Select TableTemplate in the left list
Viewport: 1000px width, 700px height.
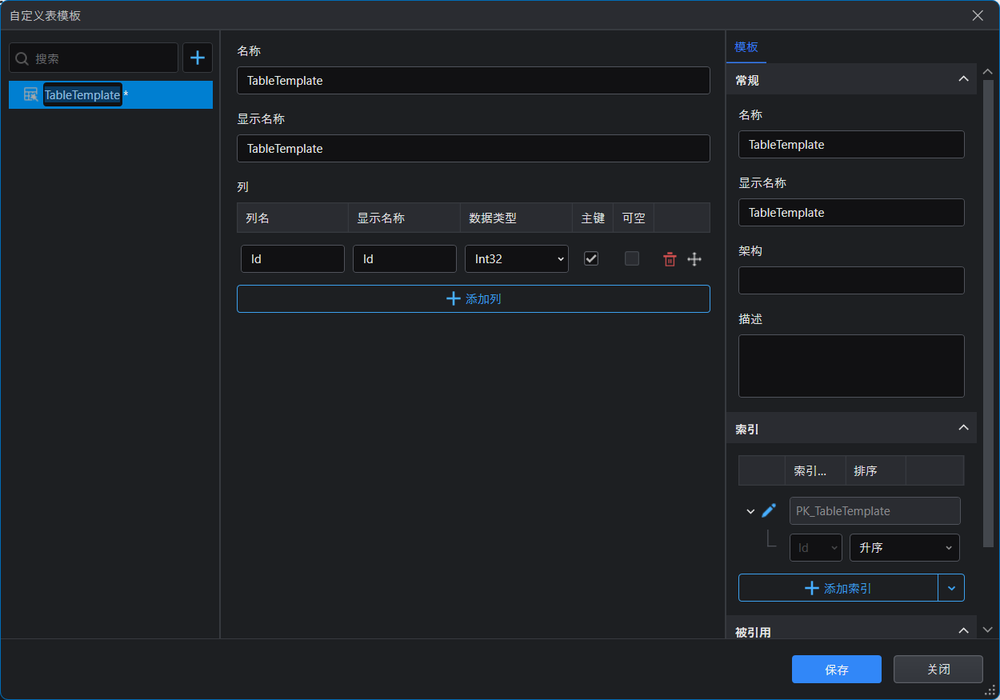click(82, 95)
